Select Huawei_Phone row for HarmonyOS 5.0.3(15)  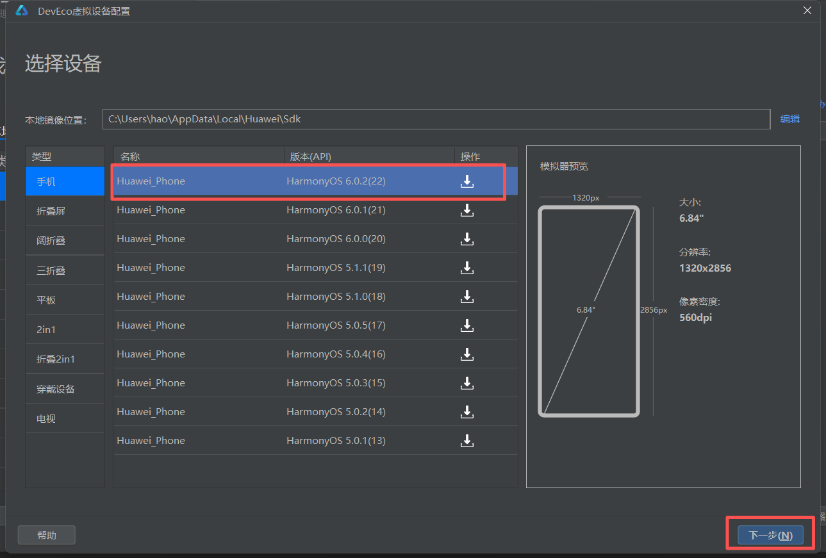click(315, 383)
